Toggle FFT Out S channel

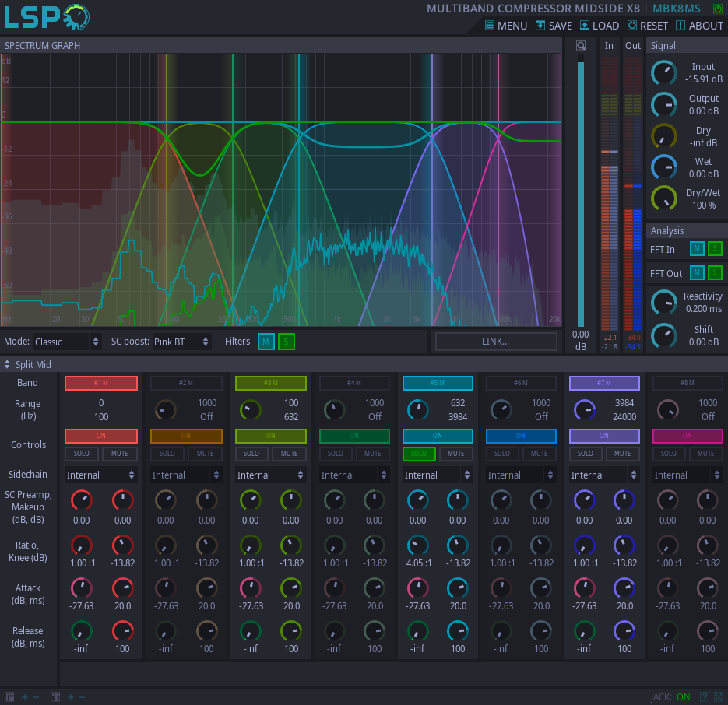[x=715, y=273]
